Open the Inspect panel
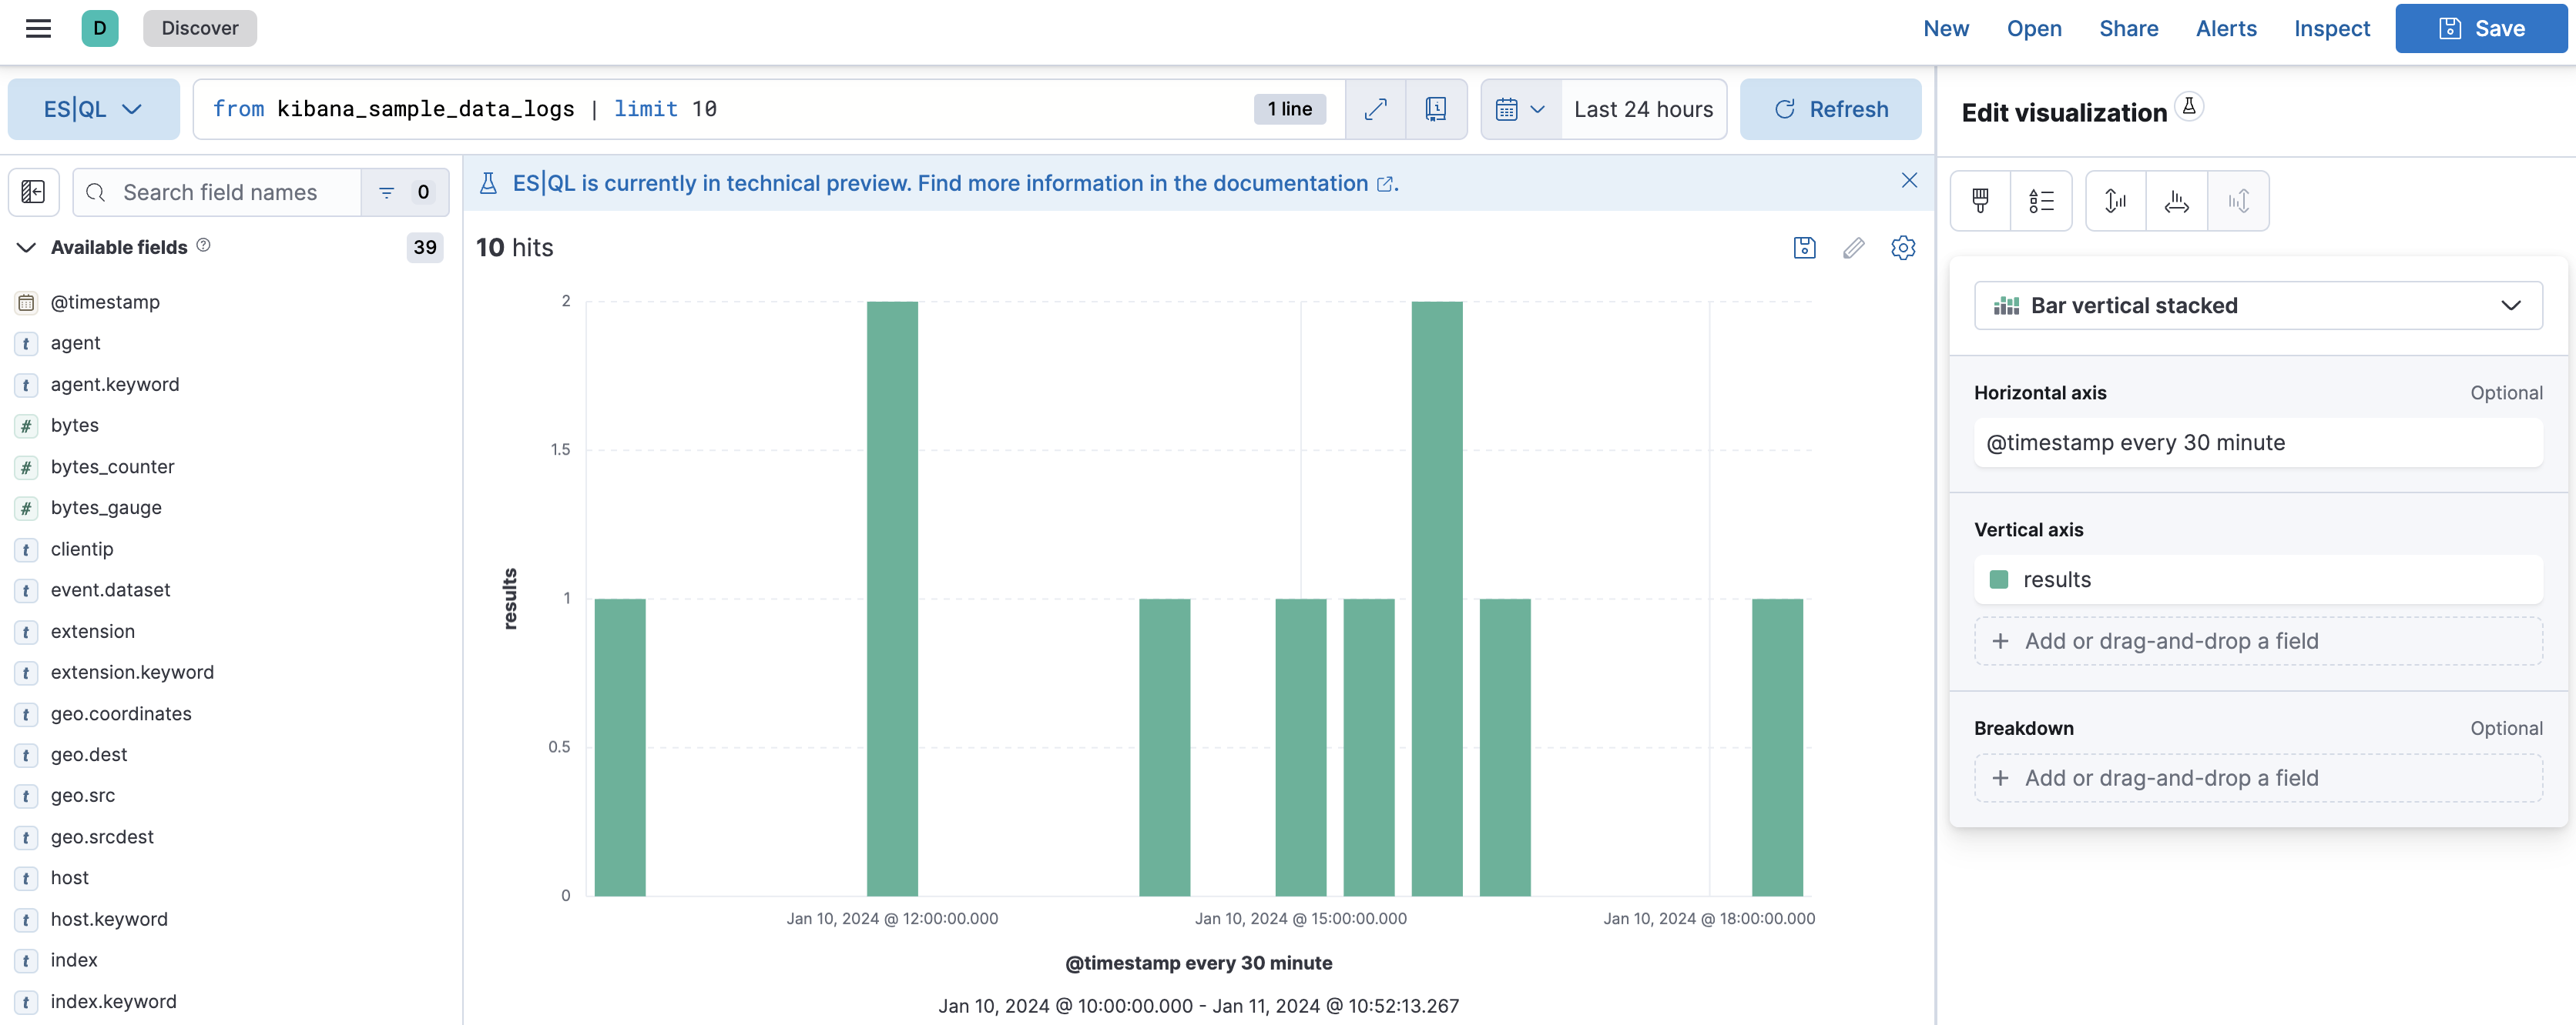This screenshot has height=1025, width=2576. 2332,28
